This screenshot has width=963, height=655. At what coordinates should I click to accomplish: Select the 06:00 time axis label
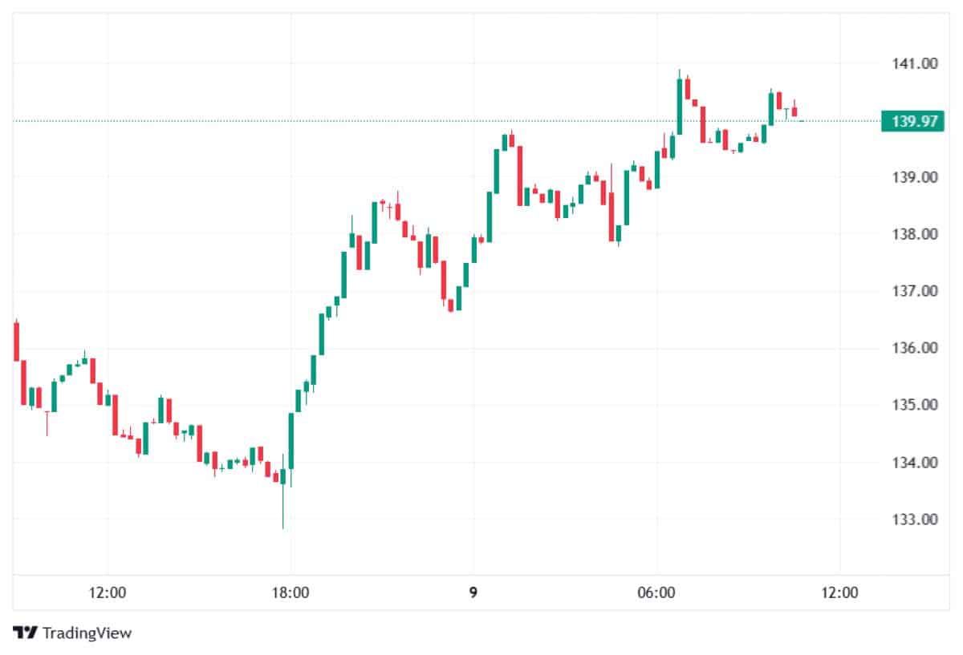point(656,593)
